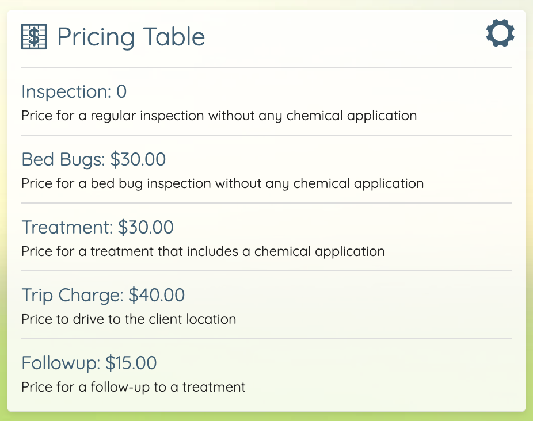533x421 pixels.
Task: Click the Inspection price value 0
Action: [121, 92]
